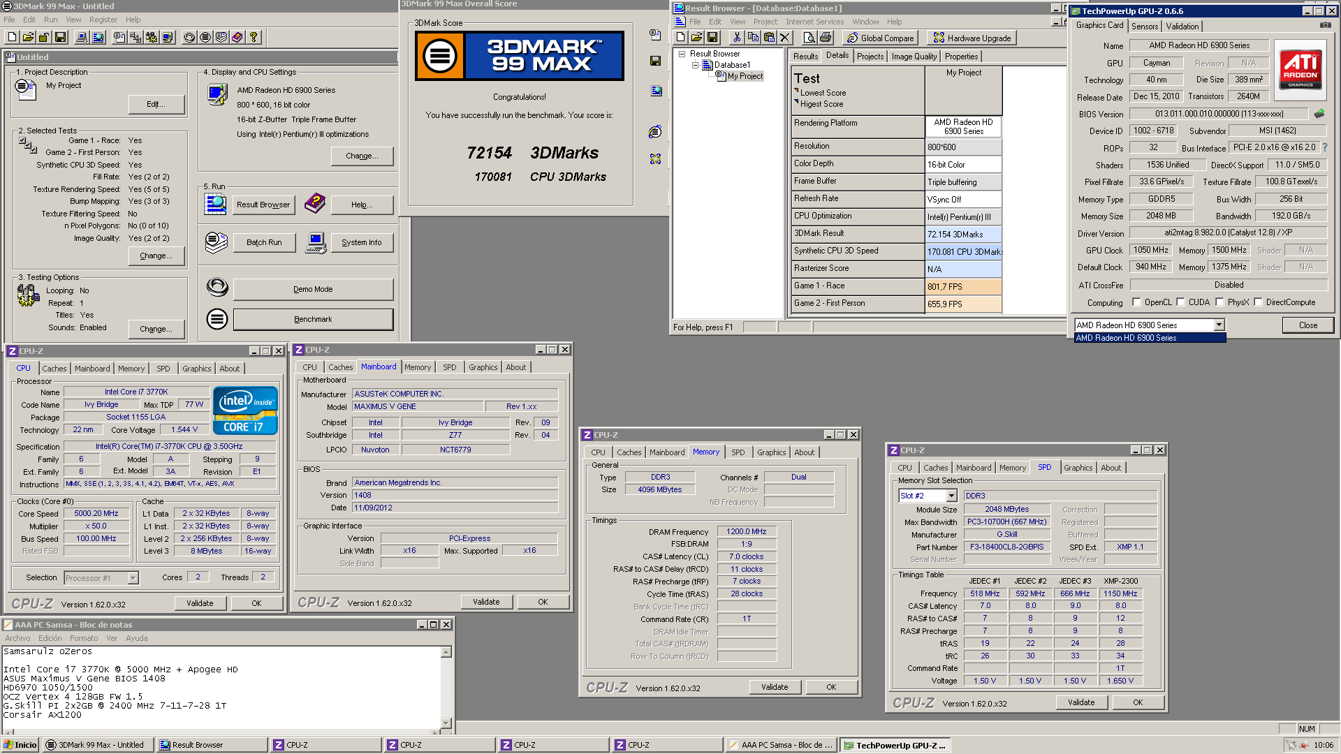The width and height of the screenshot is (1341, 754).
Task: Click Print icon in Result Browser toolbar
Action: (x=826, y=38)
